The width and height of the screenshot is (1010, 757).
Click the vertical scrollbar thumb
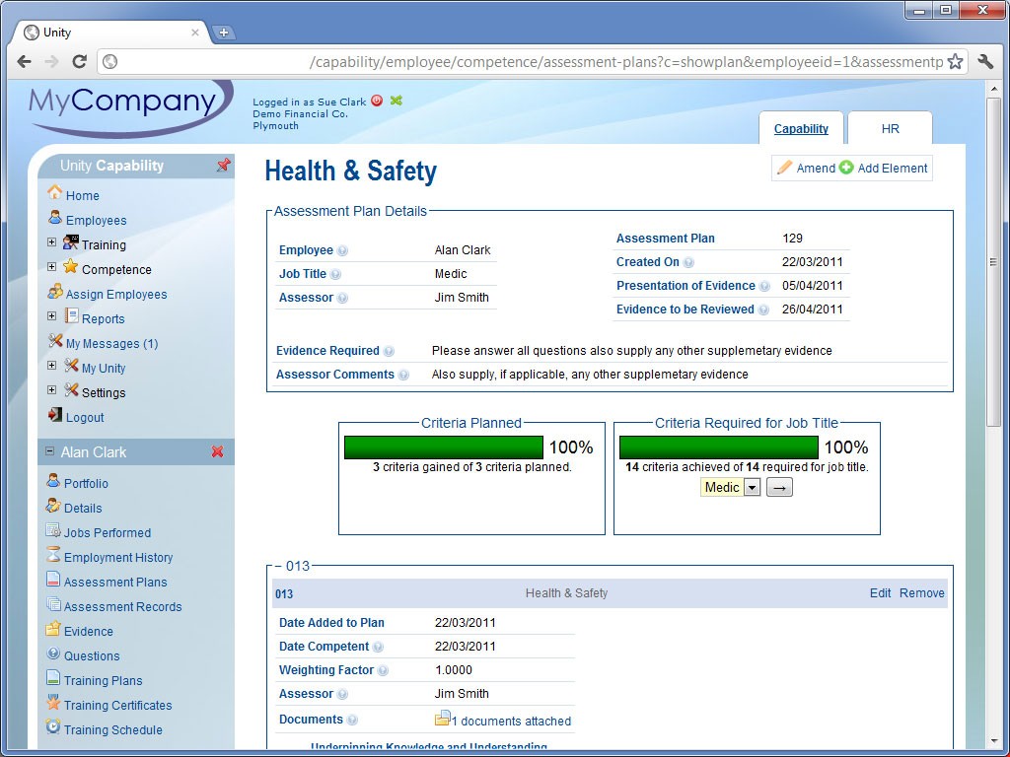(993, 262)
